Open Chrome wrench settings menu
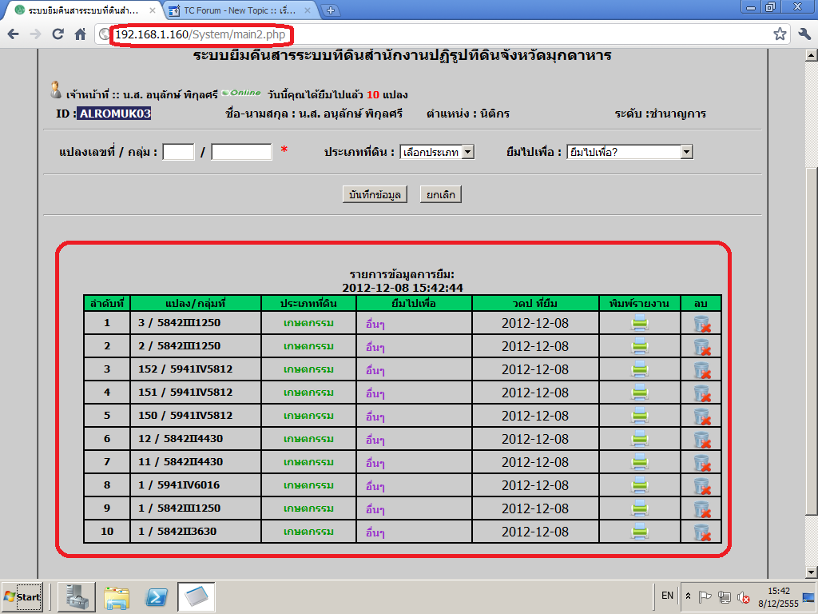The height and width of the screenshot is (614, 818). 804,34
